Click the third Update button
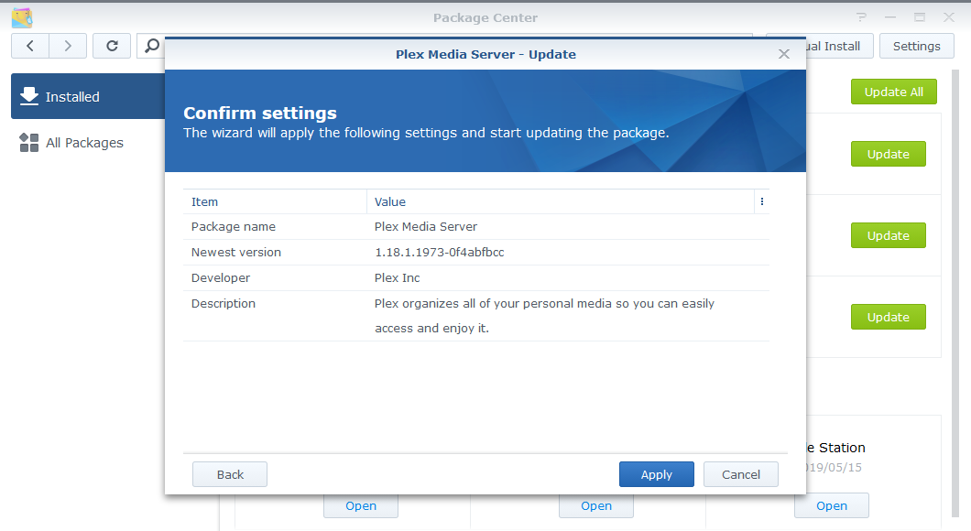 [888, 317]
